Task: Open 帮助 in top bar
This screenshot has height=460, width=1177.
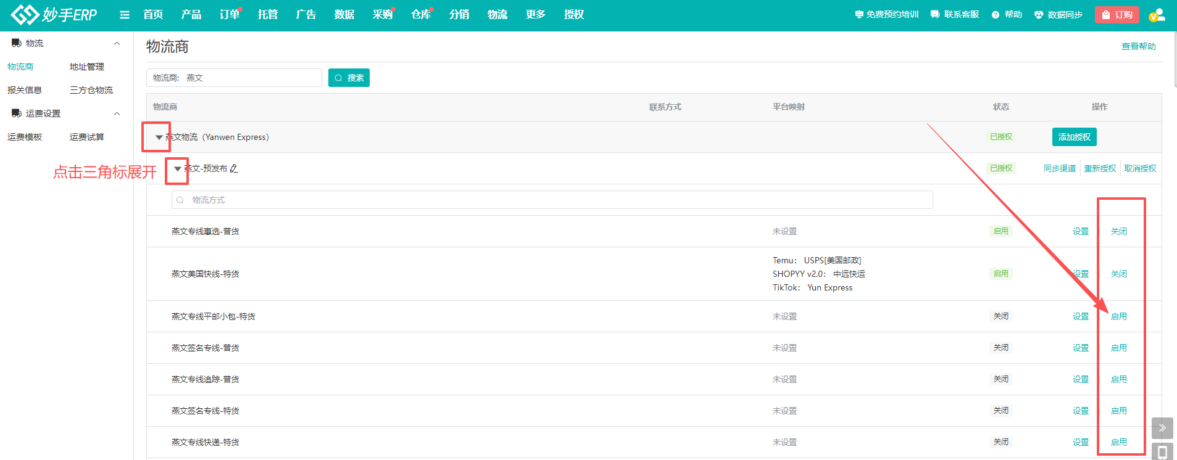Action: coord(1007,15)
